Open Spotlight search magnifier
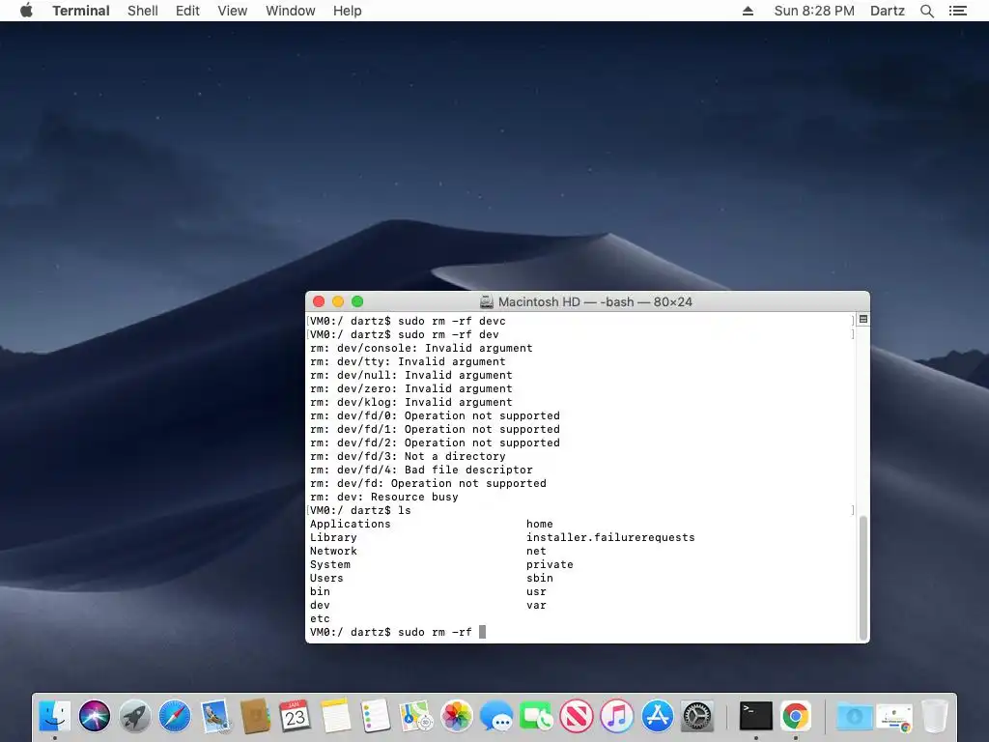 (x=926, y=11)
